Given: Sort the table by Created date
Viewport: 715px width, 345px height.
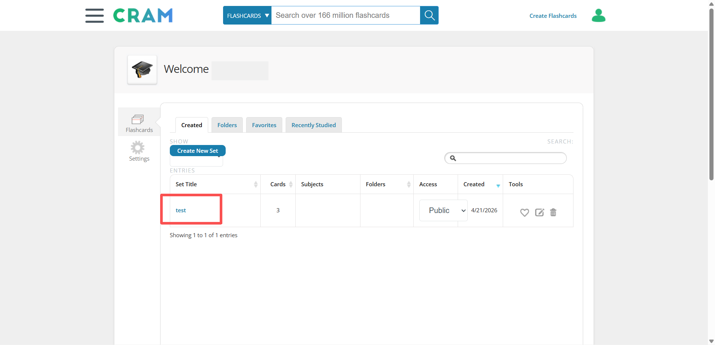Looking at the screenshot, I should [x=480, y=184].
